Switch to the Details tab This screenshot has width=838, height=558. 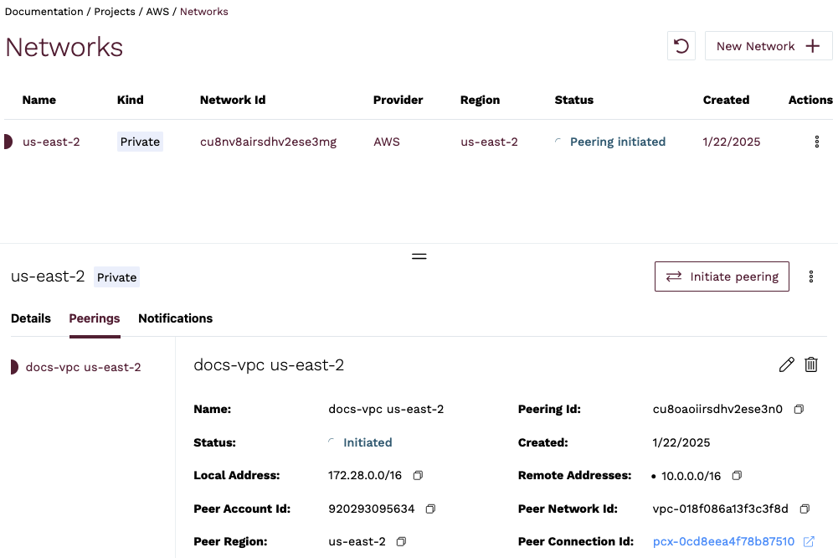click(31, 318)
